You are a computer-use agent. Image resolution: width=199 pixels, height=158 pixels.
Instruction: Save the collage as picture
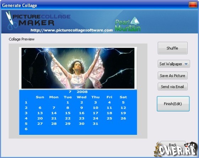(173, 76)
